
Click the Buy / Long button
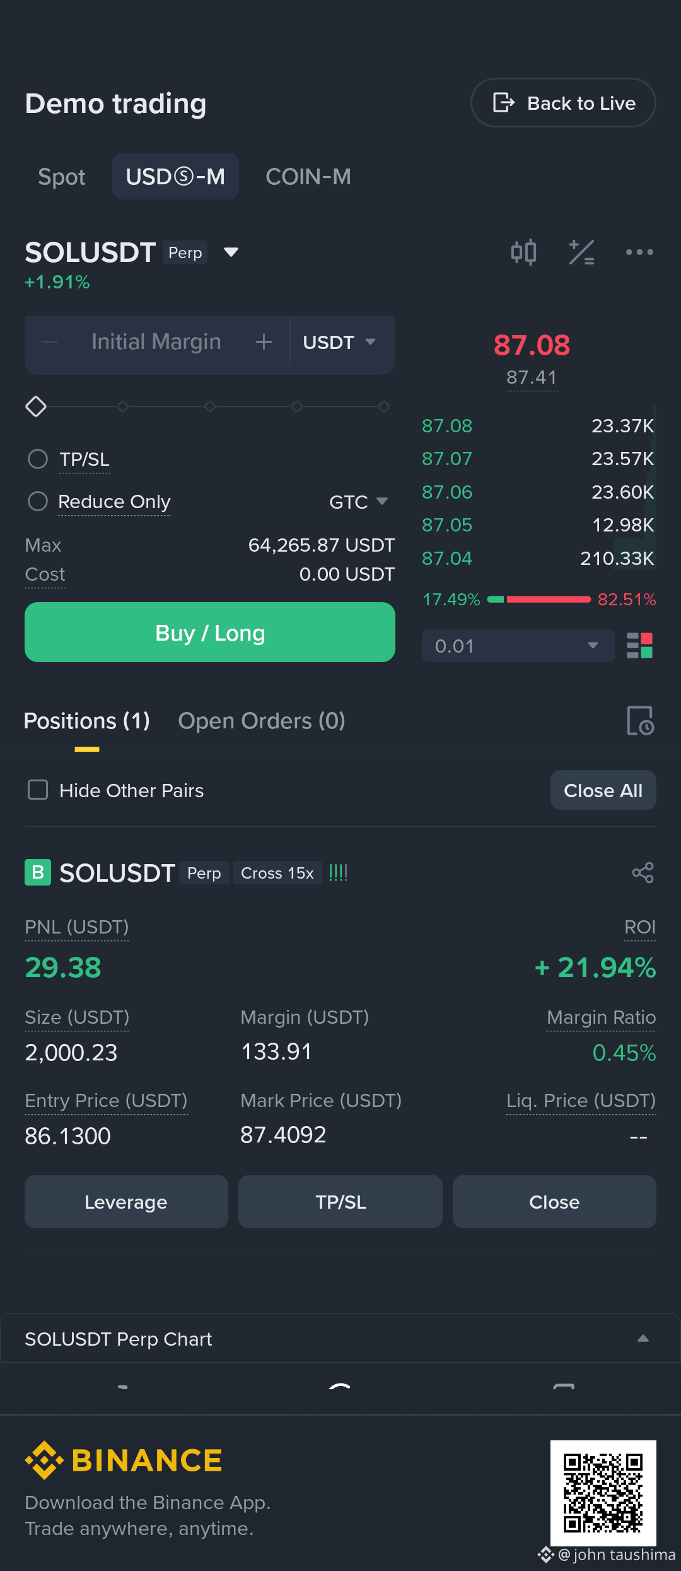pyautogui.click(x=210, y=632)
